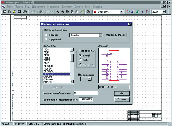Select the red add-element gate tool
Image resolution: width=172 pixels, height=126 pixels.
tap(128, 12)
